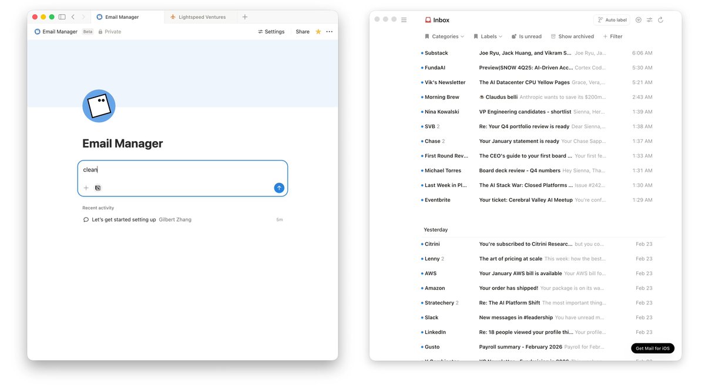Open Lenny's art of pricing email
705x385 pixels.
point(536,259)
